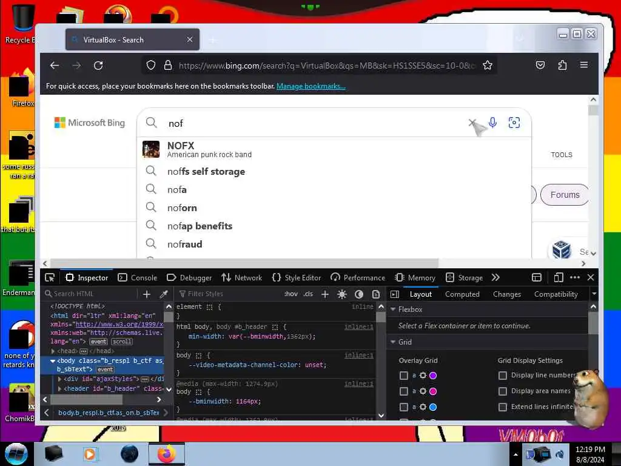Open the Network tab
This screenshot has width=621, height=466.
[x=241, y=278]
